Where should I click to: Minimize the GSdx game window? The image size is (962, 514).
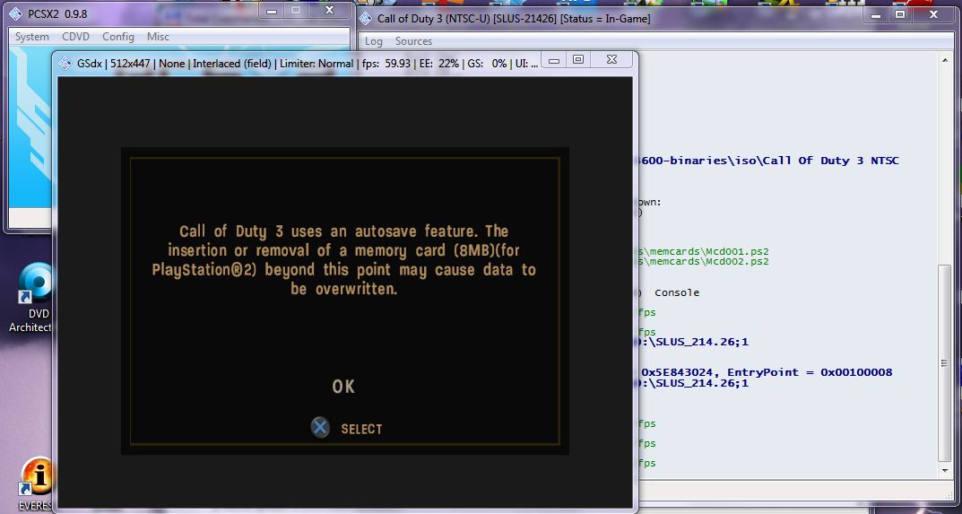click(x=554, y=59)
